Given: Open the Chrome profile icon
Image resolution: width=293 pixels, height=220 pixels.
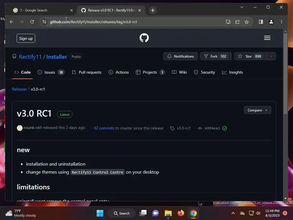Looking at the screenshot, I should 271,22.
